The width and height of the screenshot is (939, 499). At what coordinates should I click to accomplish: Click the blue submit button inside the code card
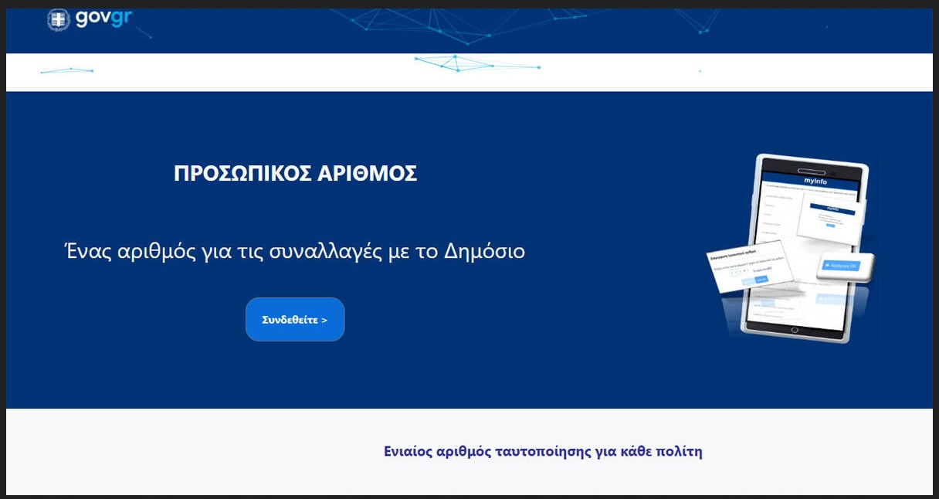(x=761, y=280)
